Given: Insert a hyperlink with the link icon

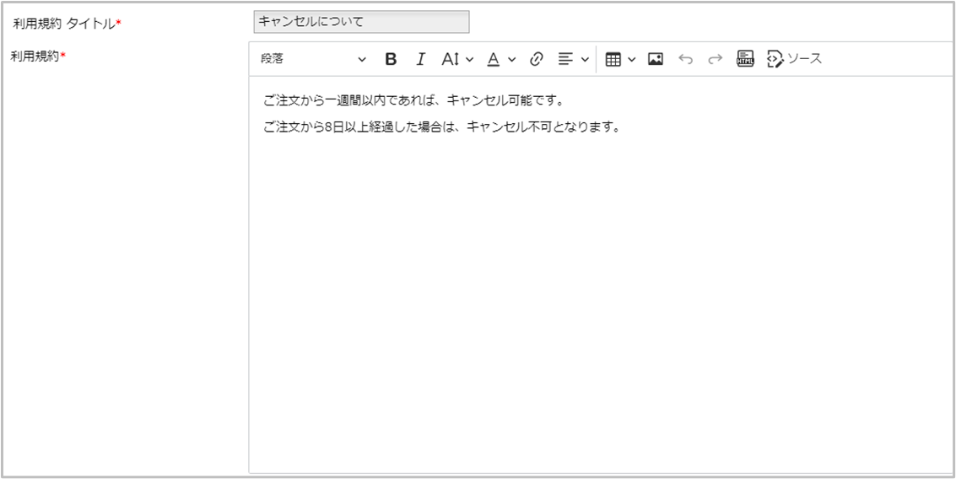Looking at the screenshot, I should (x=536, y=59).
